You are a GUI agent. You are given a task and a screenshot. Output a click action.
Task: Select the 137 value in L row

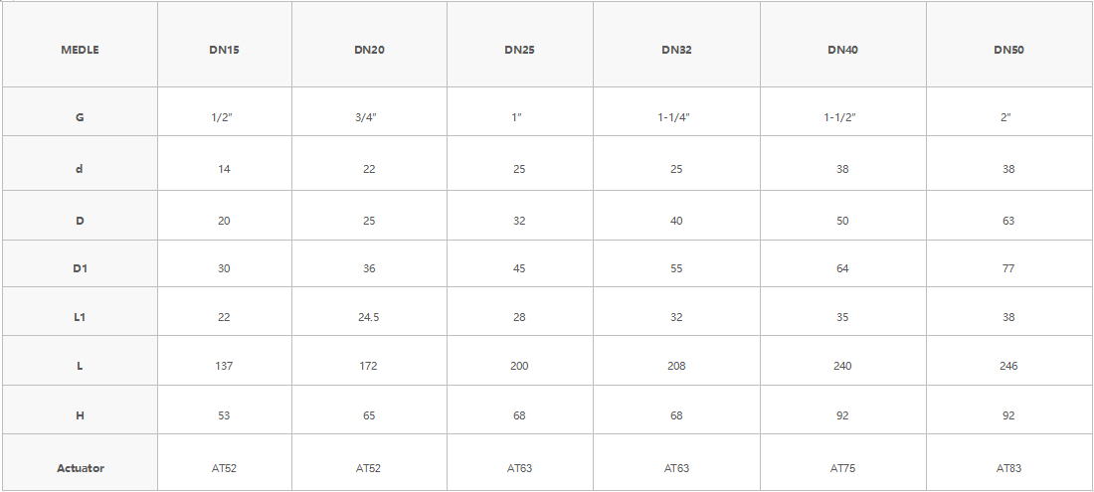[x=224, y=366]
